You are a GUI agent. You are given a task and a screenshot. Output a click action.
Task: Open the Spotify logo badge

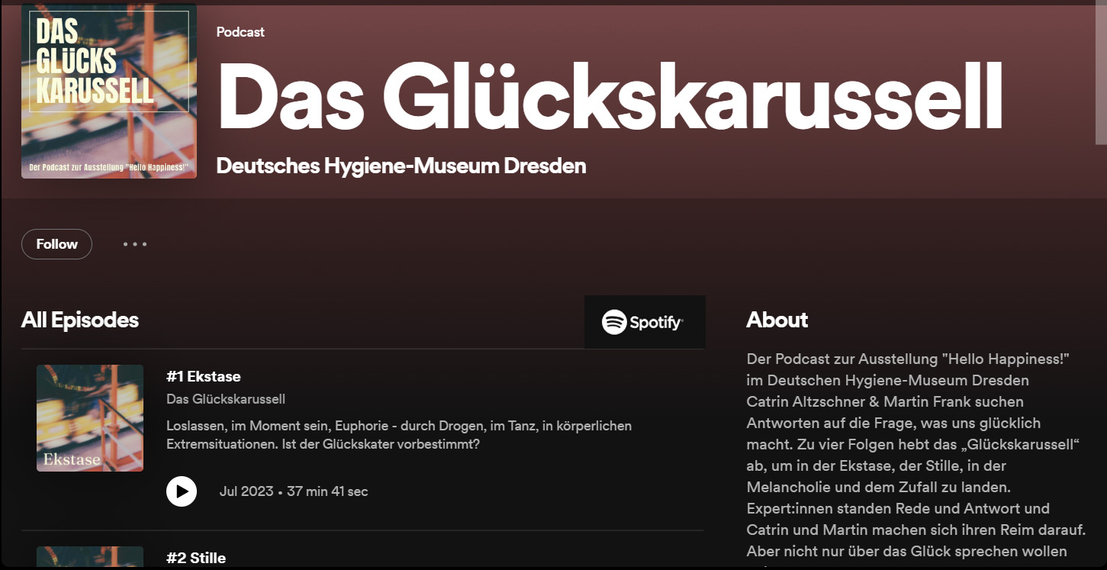[645, 322]
